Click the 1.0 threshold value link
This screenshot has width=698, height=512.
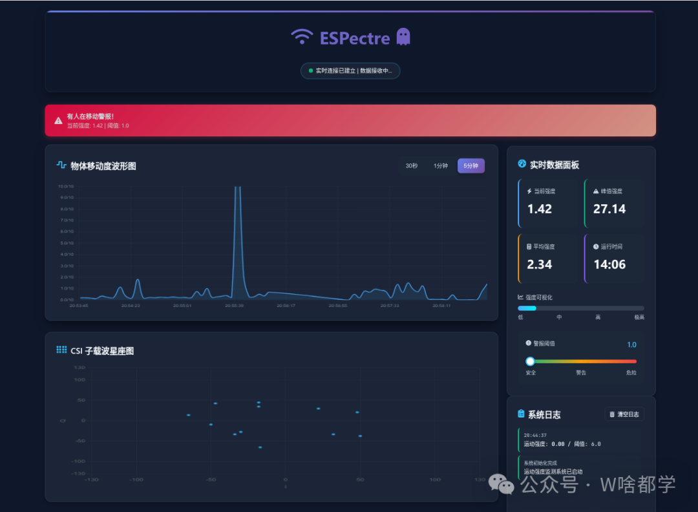click(x=631, y=344)
